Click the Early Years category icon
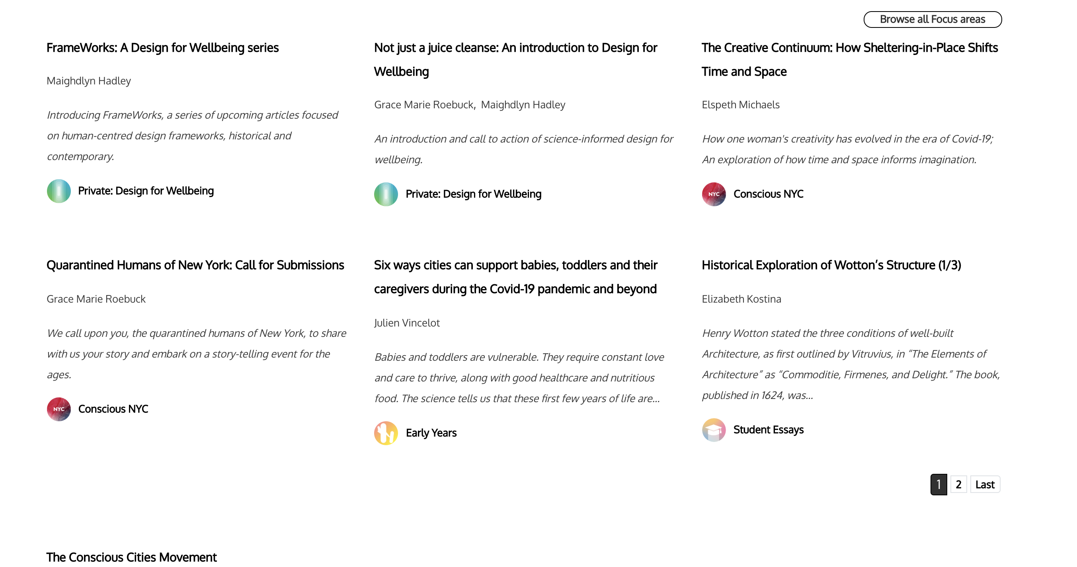 click(x=386, y=433)
